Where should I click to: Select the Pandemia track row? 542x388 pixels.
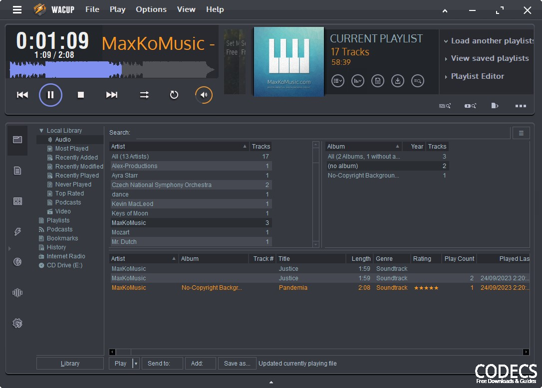point(319,287)
